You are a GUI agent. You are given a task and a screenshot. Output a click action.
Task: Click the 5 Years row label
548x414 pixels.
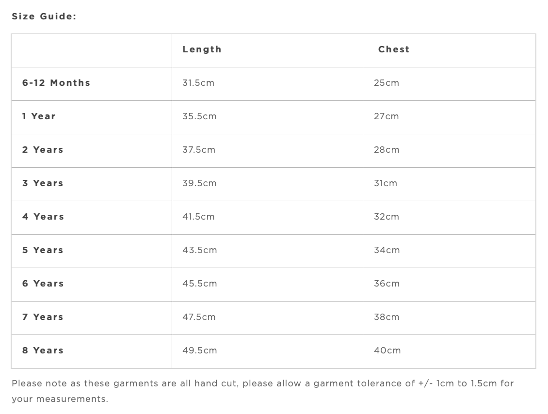tap(43, 250)
